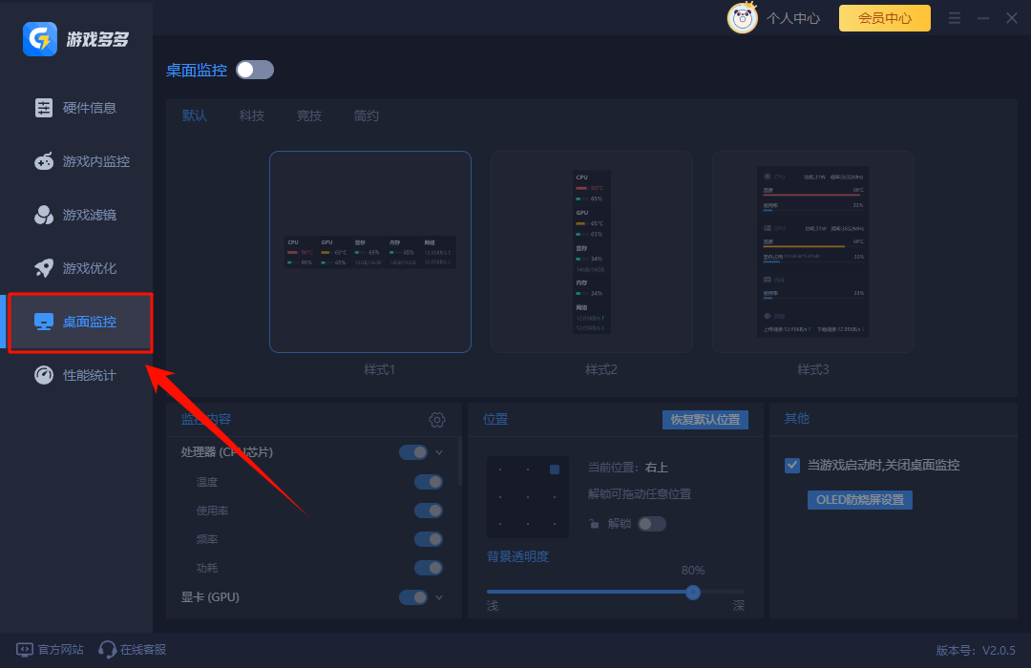Viewport: 1031px width, 668px height.
Task: Click the 游戏优化 rocket icon
Action: pyautogui.click(x=44, y=268)
